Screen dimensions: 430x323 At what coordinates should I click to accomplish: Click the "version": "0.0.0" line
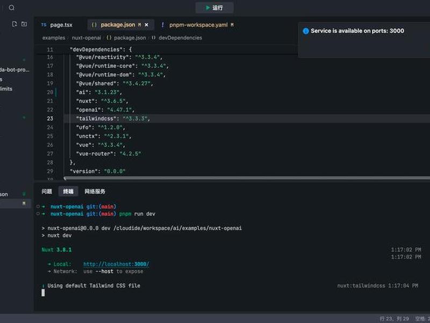click(97, 171)
